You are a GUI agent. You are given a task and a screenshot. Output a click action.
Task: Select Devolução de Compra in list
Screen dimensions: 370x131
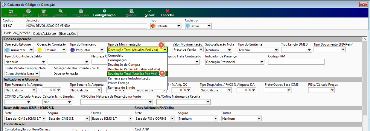(124, 65)
